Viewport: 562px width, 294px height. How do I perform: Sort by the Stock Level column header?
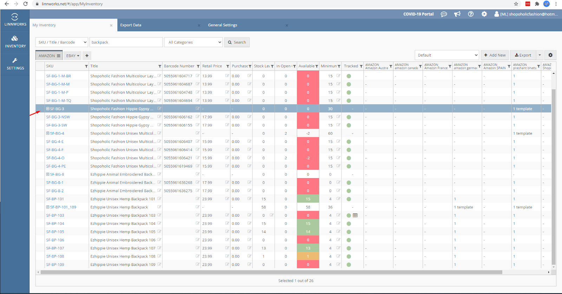pyautogui.click(x=262, y=66)
